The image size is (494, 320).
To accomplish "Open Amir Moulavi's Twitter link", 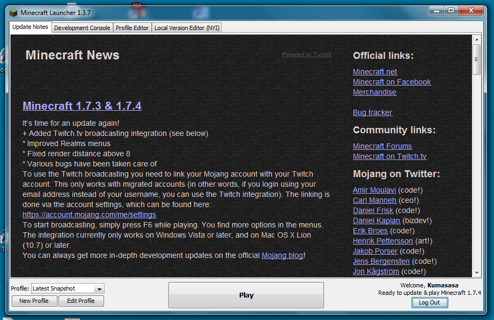I will [374, 190].
